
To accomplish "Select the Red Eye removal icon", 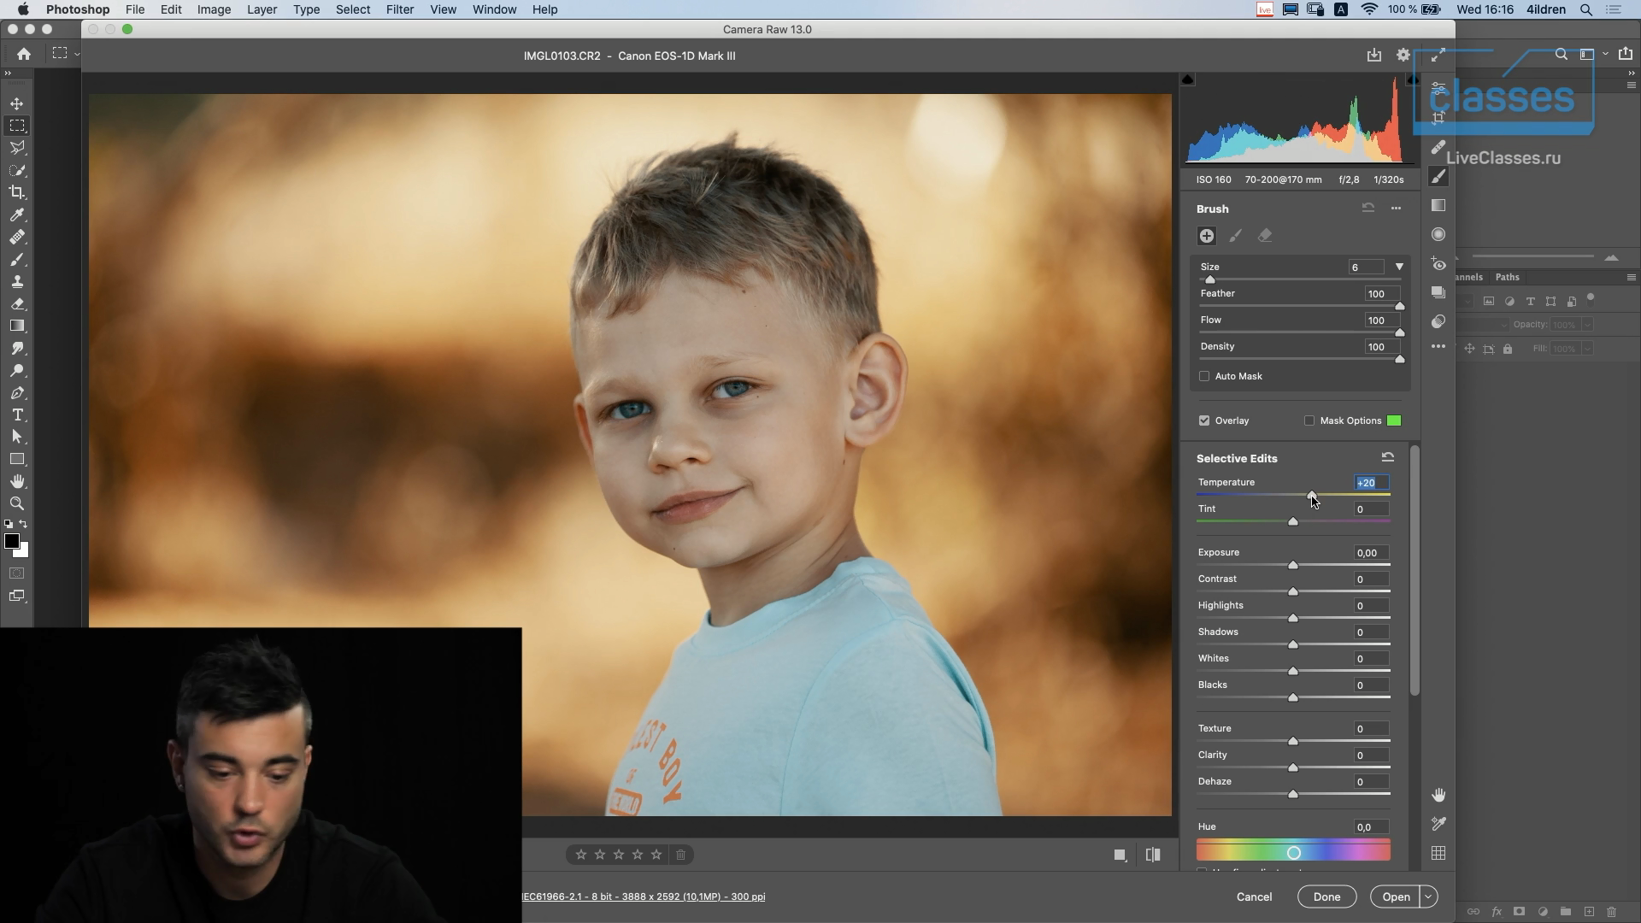I will [1438, 264].
